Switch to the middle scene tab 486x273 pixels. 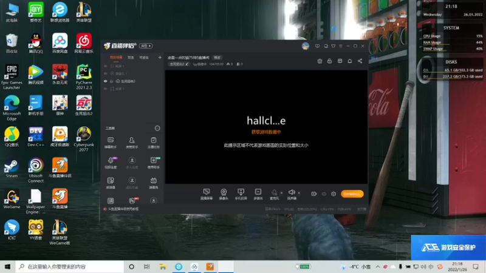click(x=131, y=58)
